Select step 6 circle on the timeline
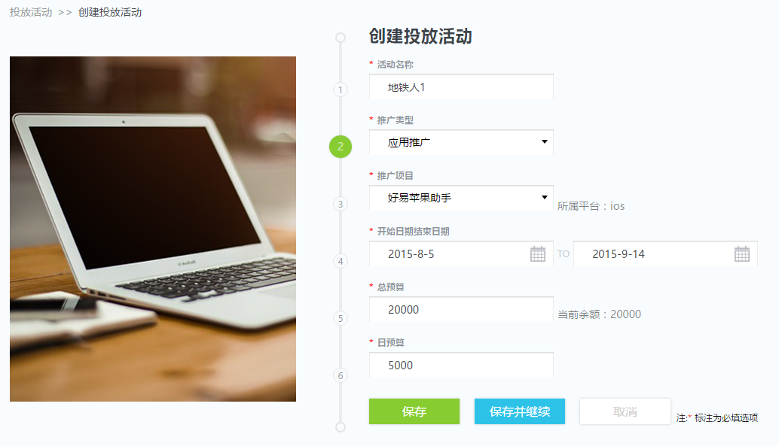This screenshot has width=779, height=446. 341,375
